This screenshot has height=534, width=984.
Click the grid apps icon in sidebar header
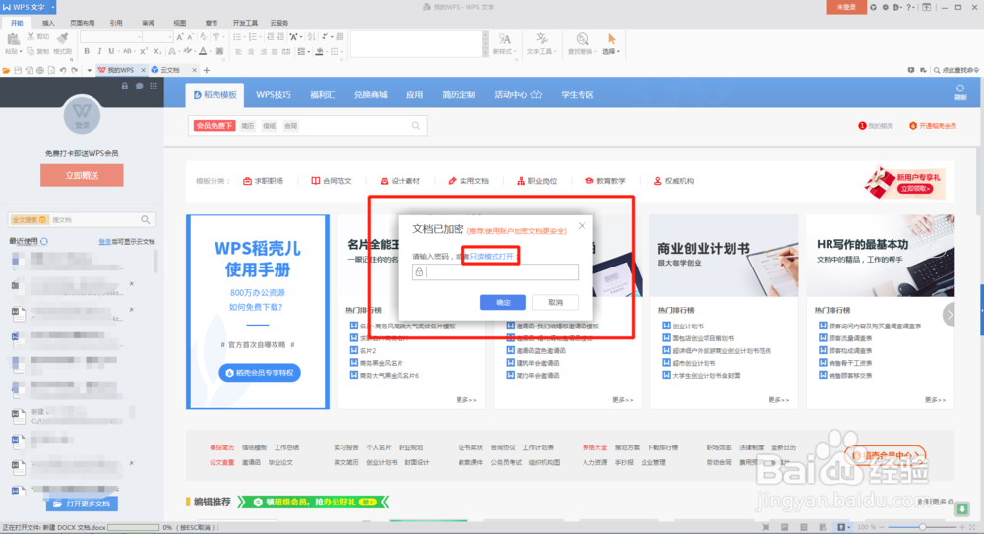154,86
